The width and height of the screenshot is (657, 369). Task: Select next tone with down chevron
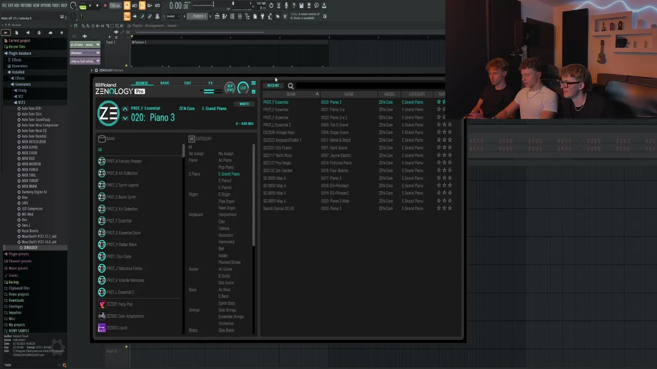[x=125, y=118]
